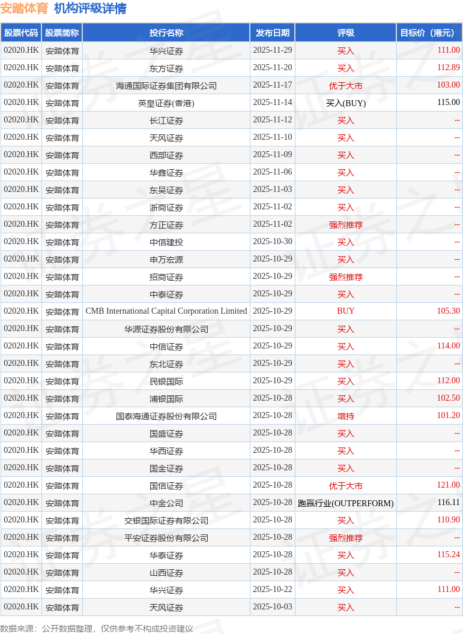This screenshot has height=634, width=463.
Task: Click the target price 114.00
Action: click(x=449, y=345)
